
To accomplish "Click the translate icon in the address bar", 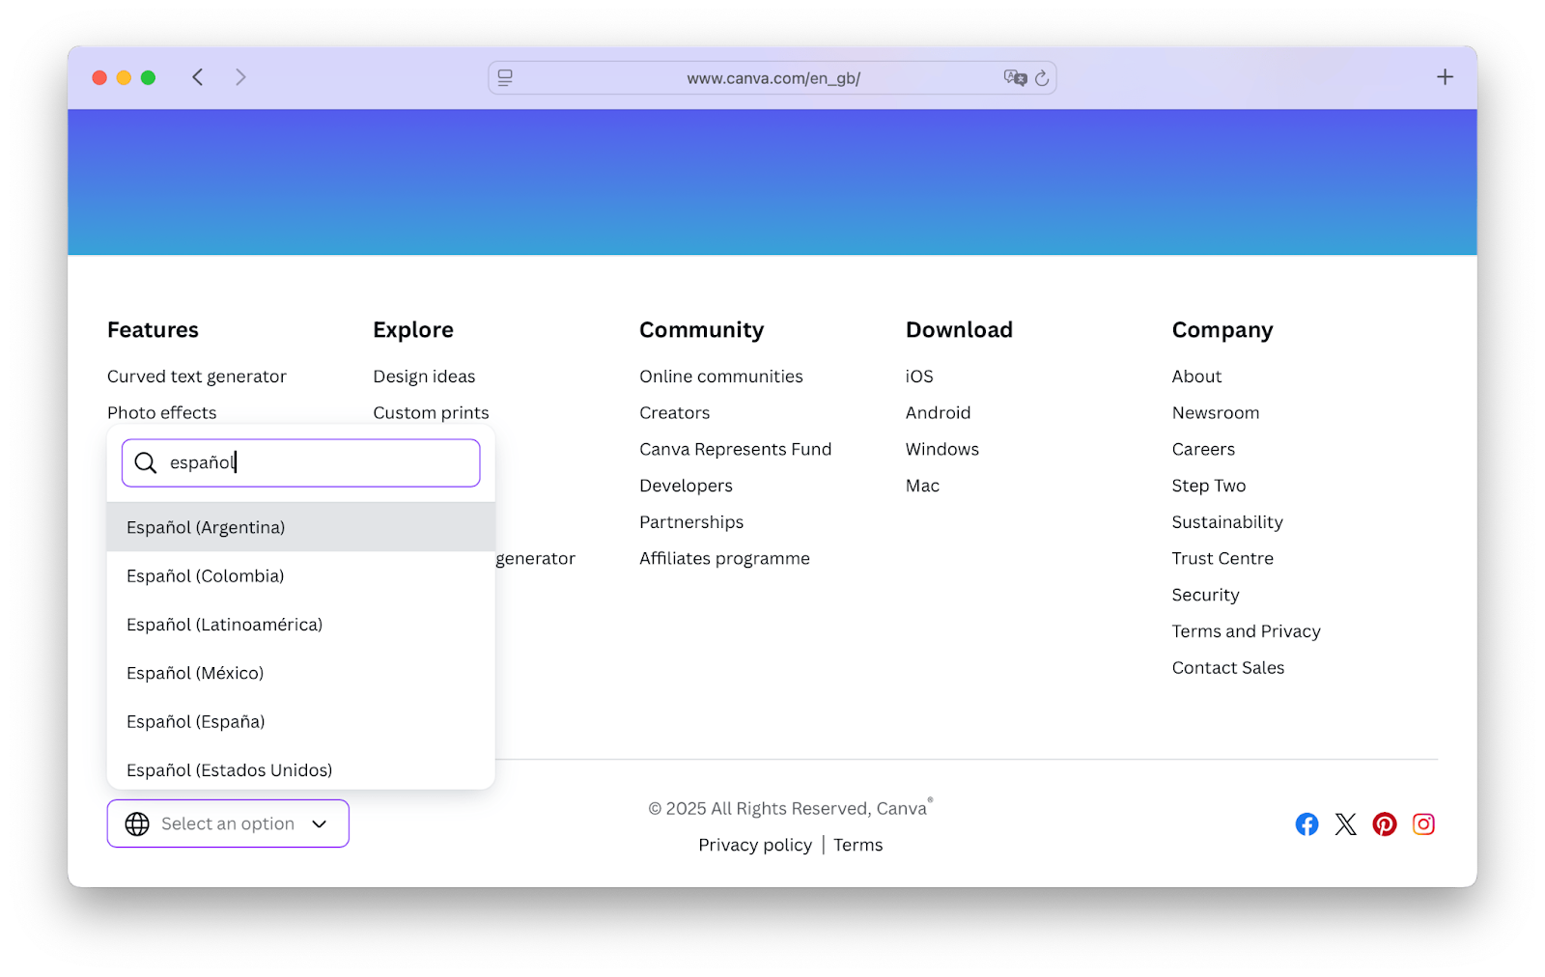I will (x=1015, y=78).
